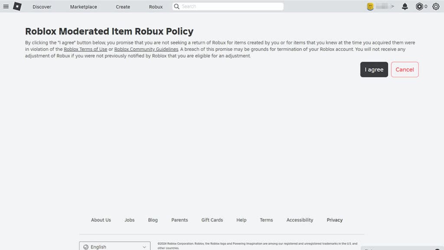This screenshot has height=250, width=444.
Task: Switch to the Marketplace tab
Action: pyautogui.click(x=83, y=7)
